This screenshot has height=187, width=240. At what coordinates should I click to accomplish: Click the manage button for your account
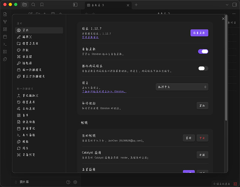click(189, 138)
